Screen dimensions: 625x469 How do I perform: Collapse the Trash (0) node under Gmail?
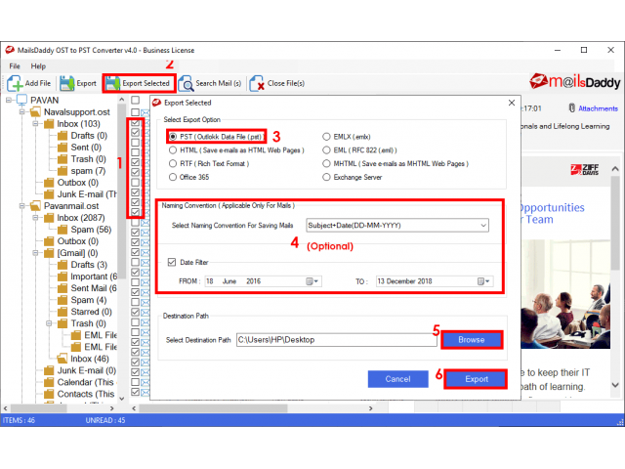tap(49, 323)
